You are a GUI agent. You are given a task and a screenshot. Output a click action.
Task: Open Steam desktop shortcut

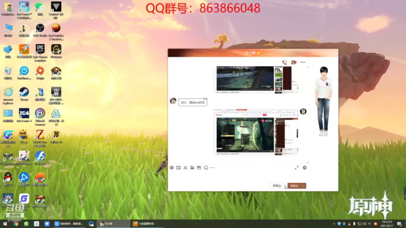click(x=24, y=94)
